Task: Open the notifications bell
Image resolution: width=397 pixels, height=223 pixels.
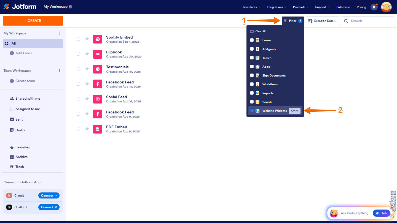Action: click(374, 7)
